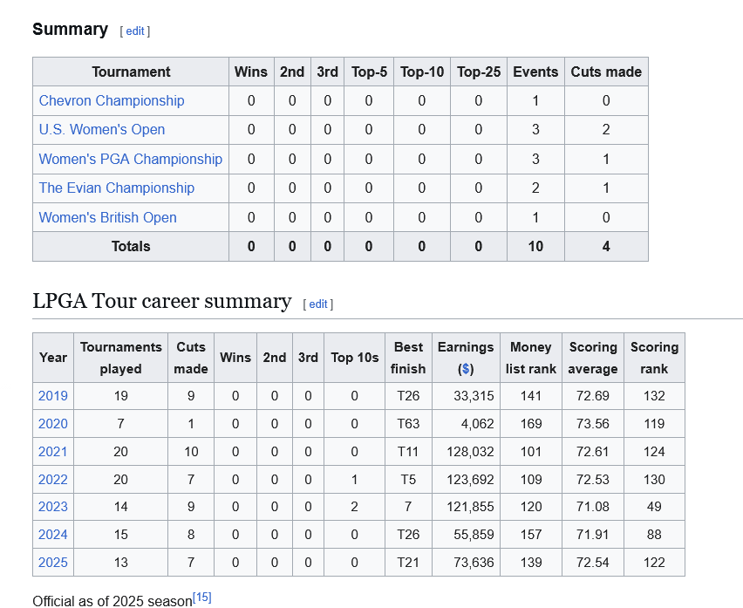Open the 2024 year link
Viewport: 743px width, 608px height.
[53, 535]
